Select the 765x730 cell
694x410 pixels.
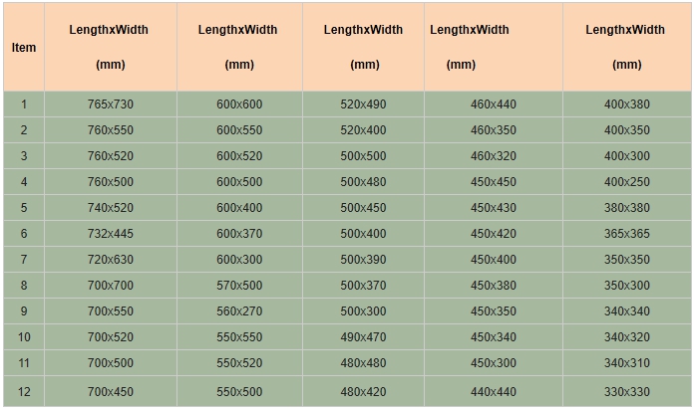pos(111,104)
